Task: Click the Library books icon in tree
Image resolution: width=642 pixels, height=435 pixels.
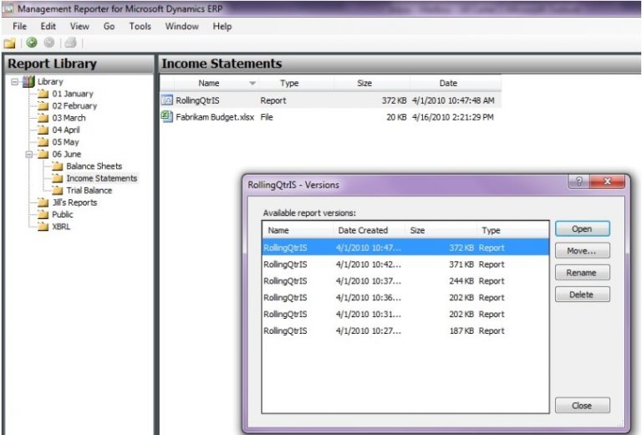Action: tap(29, 81)
